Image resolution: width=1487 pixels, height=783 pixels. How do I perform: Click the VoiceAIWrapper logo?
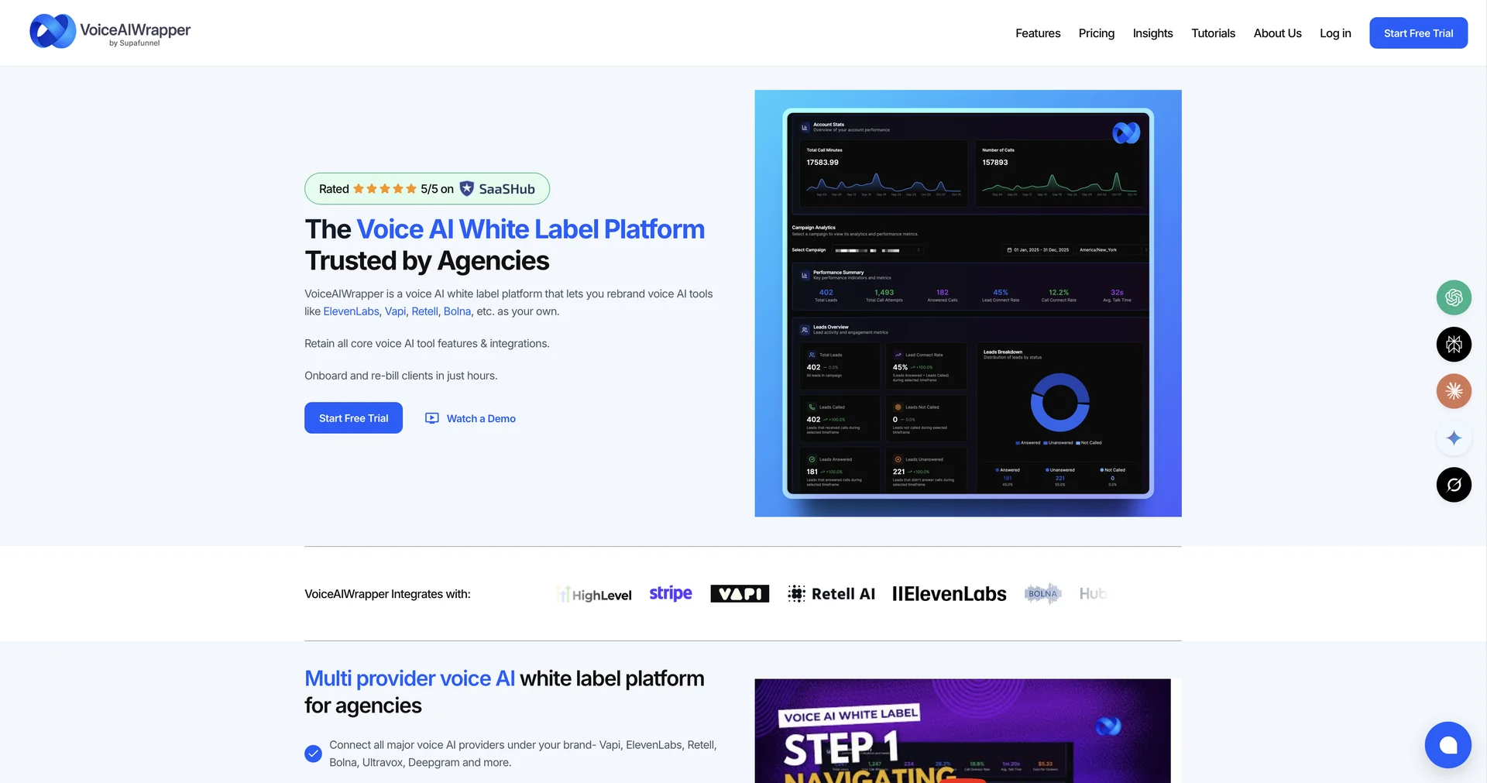pyautogui.click(x=109, y=31)
